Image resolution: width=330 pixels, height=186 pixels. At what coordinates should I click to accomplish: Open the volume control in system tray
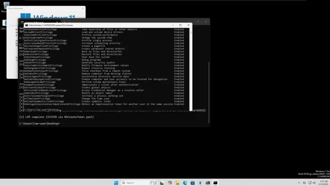(x=314, y=183)
